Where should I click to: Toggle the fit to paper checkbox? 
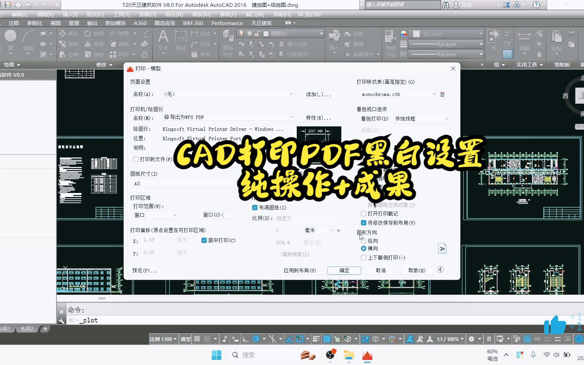[x=255, y=208]
